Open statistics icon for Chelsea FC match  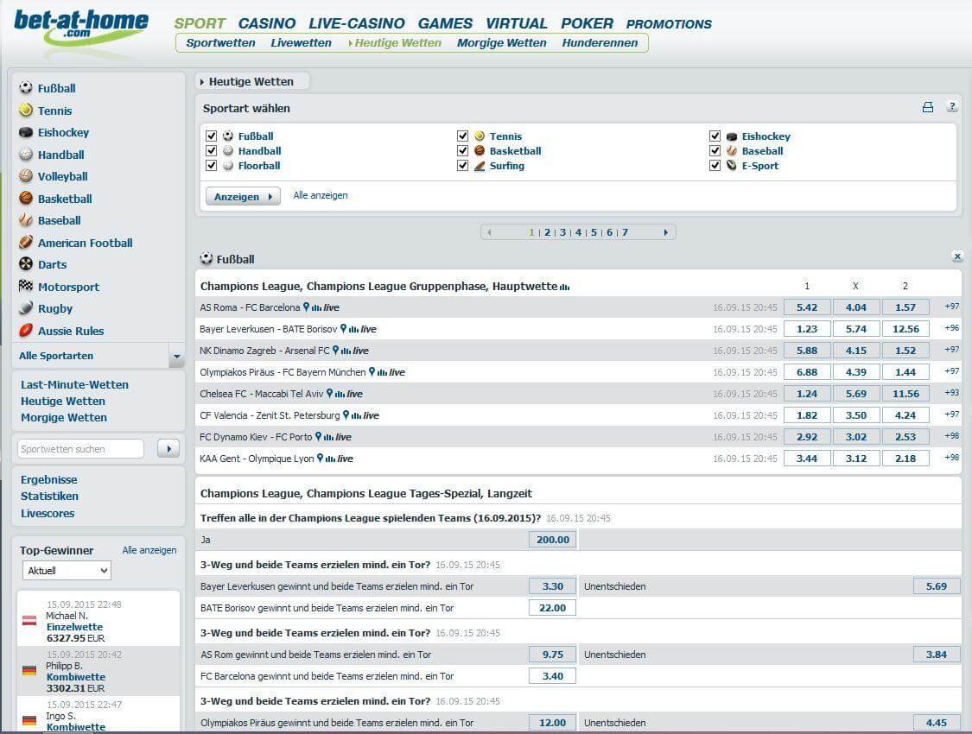coord(340,395)
